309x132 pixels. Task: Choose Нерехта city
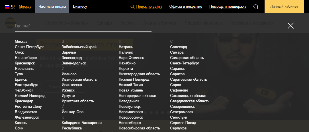coord(126,69)
